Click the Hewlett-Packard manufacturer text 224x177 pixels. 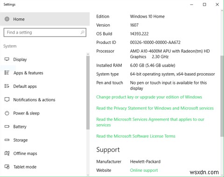point(145,162)
